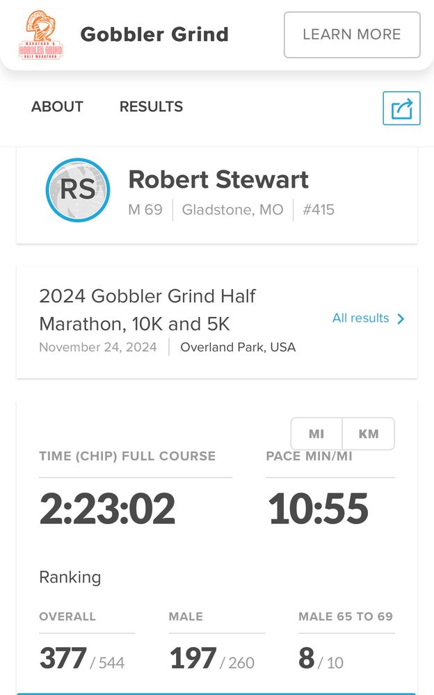Select the Male ranking 197 of 260
Image resolution: width=434 pixels, height=695 pixels.
[x=211, y=659]
